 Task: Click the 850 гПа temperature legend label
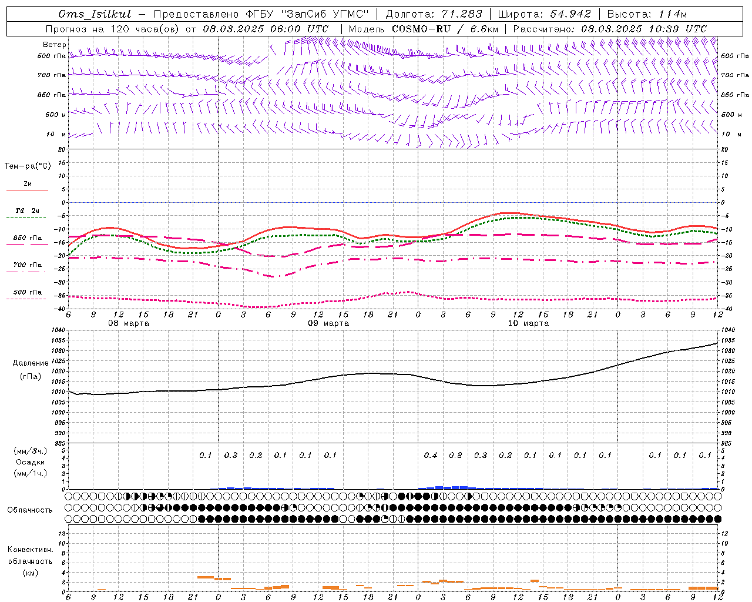(28, 238)
